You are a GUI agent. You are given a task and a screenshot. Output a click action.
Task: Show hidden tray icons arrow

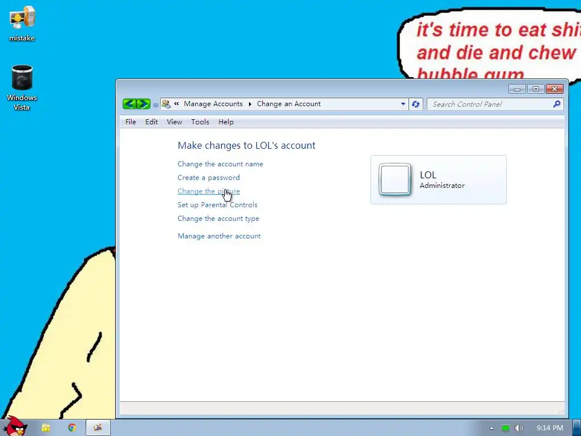(491, 428)
